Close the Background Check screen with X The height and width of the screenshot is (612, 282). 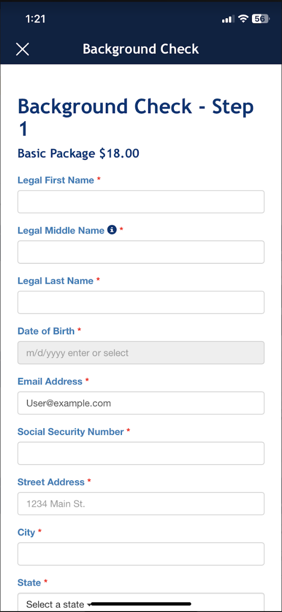click(22, 49)
